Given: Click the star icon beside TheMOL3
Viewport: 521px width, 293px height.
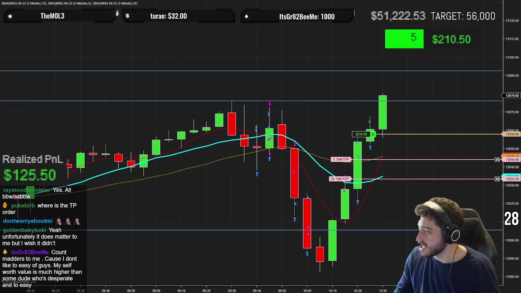Looking at the screenshot, I should (x=10, y=16).
